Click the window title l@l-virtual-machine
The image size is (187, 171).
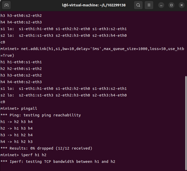[94, 5]
